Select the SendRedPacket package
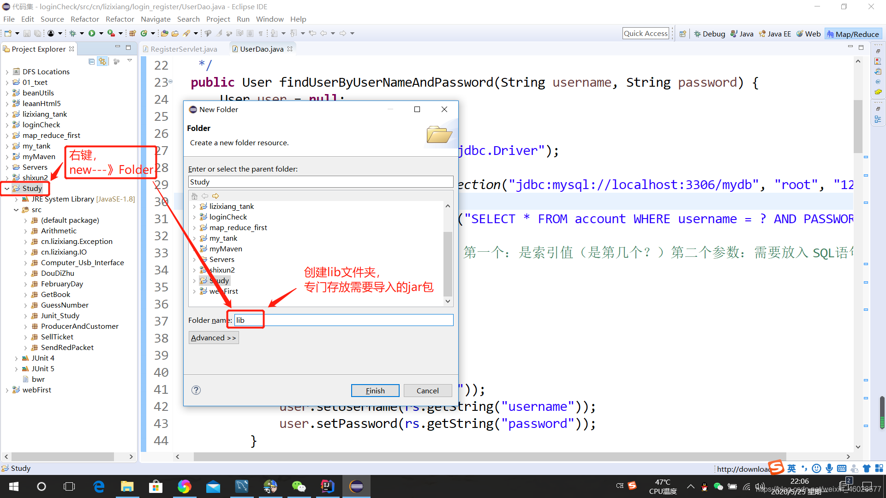 pos(67,348)
